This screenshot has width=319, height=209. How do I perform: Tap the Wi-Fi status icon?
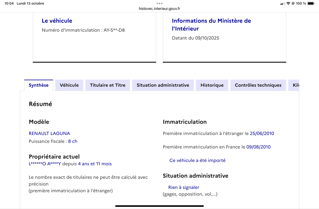point(288,3)
